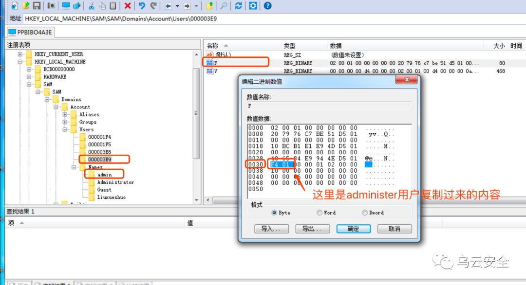Image resolution: width=526 pixels, height=285 pixels.
Task: Click the 数值名称 field containing F
Action: pyautogui.click(x=329, y=106)
